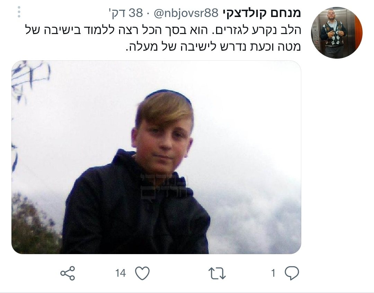
Task: Open profile via display name מנחם קולדצקי
Action: [x=262, y=13]
